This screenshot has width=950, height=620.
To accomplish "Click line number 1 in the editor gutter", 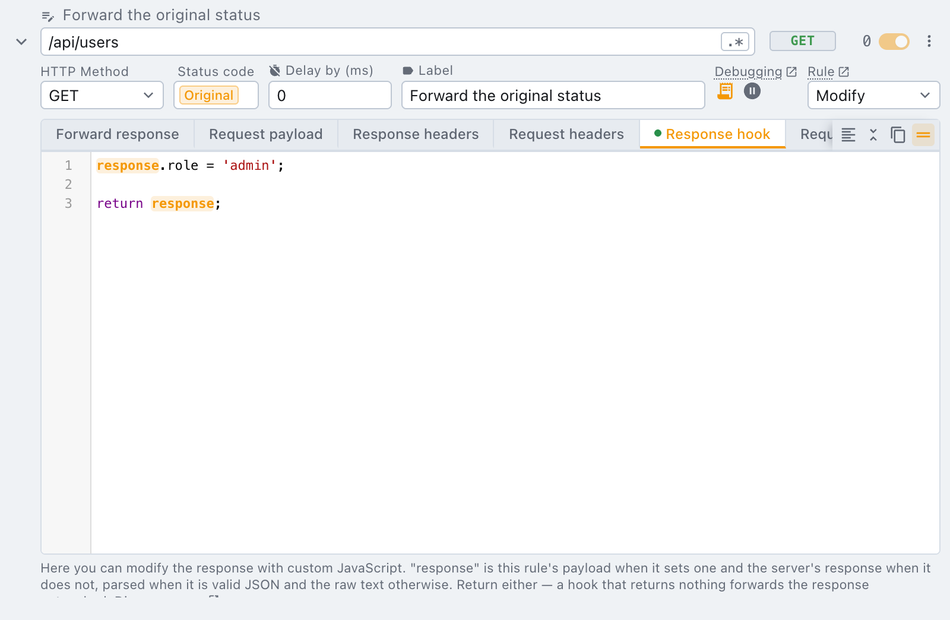I will 68,166.
